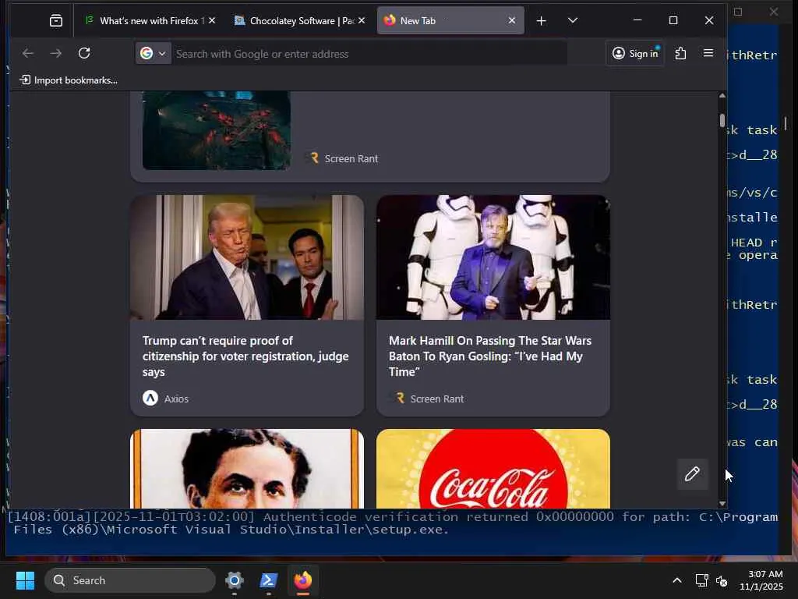Show hidden system tray icons chevron
798x599 pixels.
click(x=677, y=580)
